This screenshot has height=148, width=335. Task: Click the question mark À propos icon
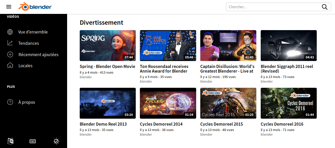(10, 102)
